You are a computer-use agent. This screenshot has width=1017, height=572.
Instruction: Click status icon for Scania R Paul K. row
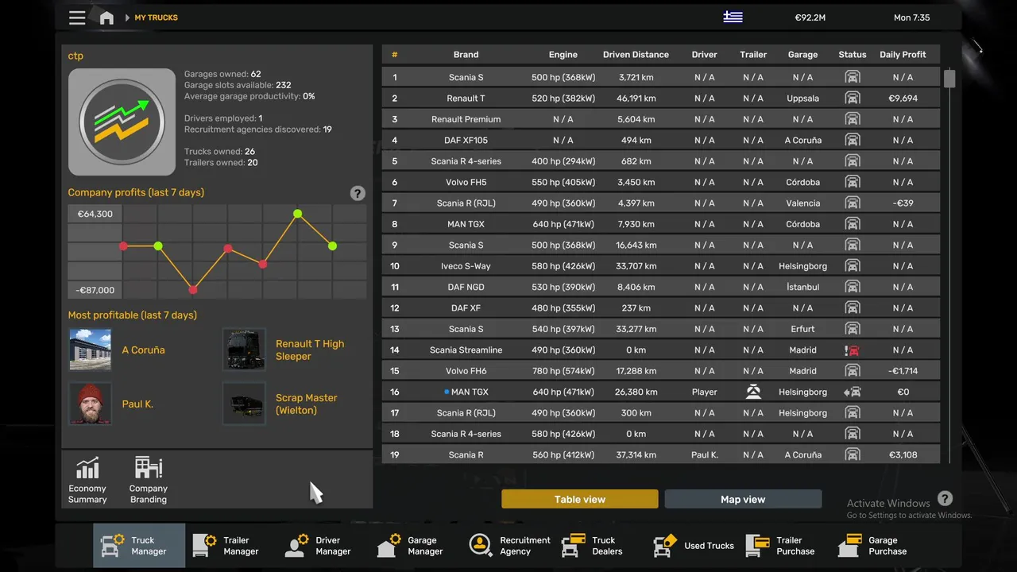[853, 455]
